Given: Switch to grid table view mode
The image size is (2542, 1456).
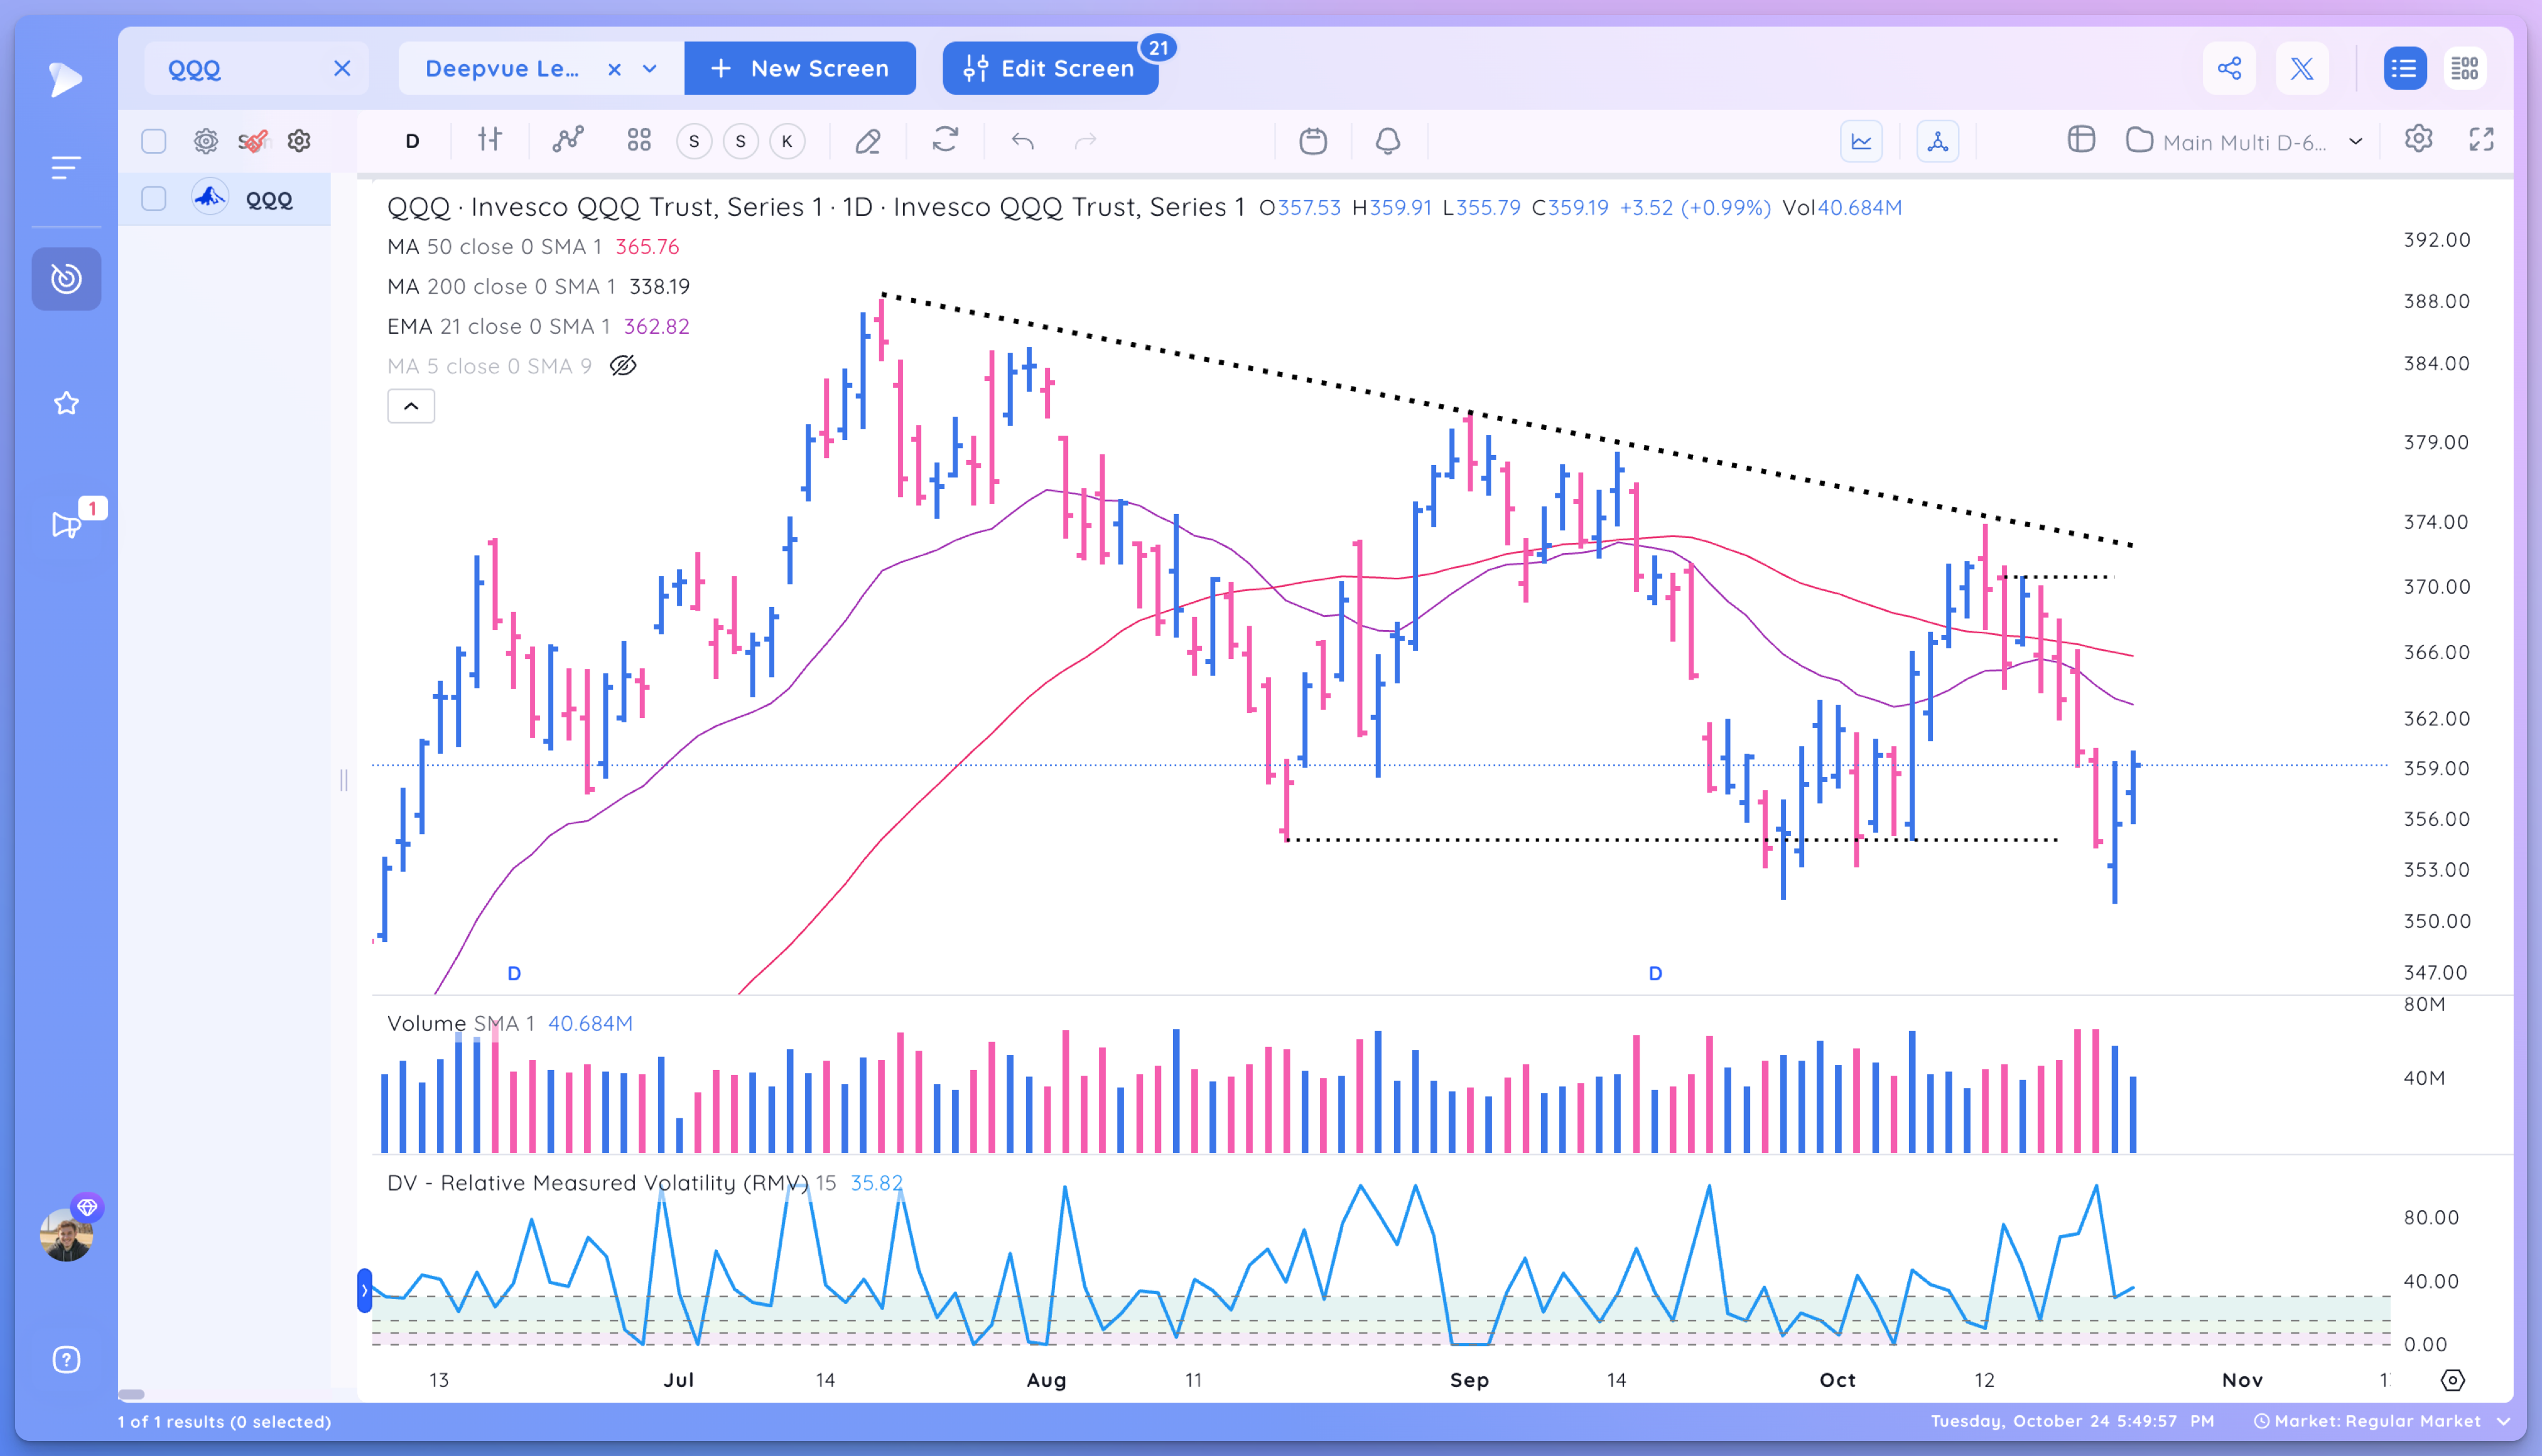Looking at the screenshot, I should pyautogui.click(x=2465, y=68).
